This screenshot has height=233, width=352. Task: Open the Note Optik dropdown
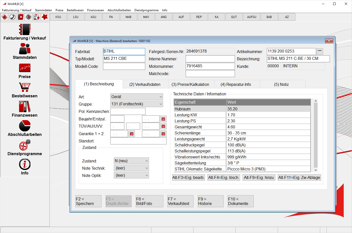[146, 175]
